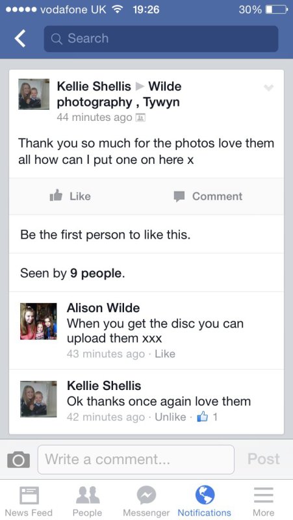Viewport: 293px width, 520px height.
Task: Open Kellie Shellis profile picture on post
Action: (34, 94)
